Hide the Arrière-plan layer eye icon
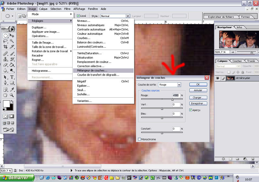 (218, 78)
